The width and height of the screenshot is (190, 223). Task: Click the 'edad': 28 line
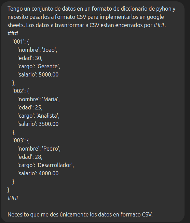click(30, 157)
